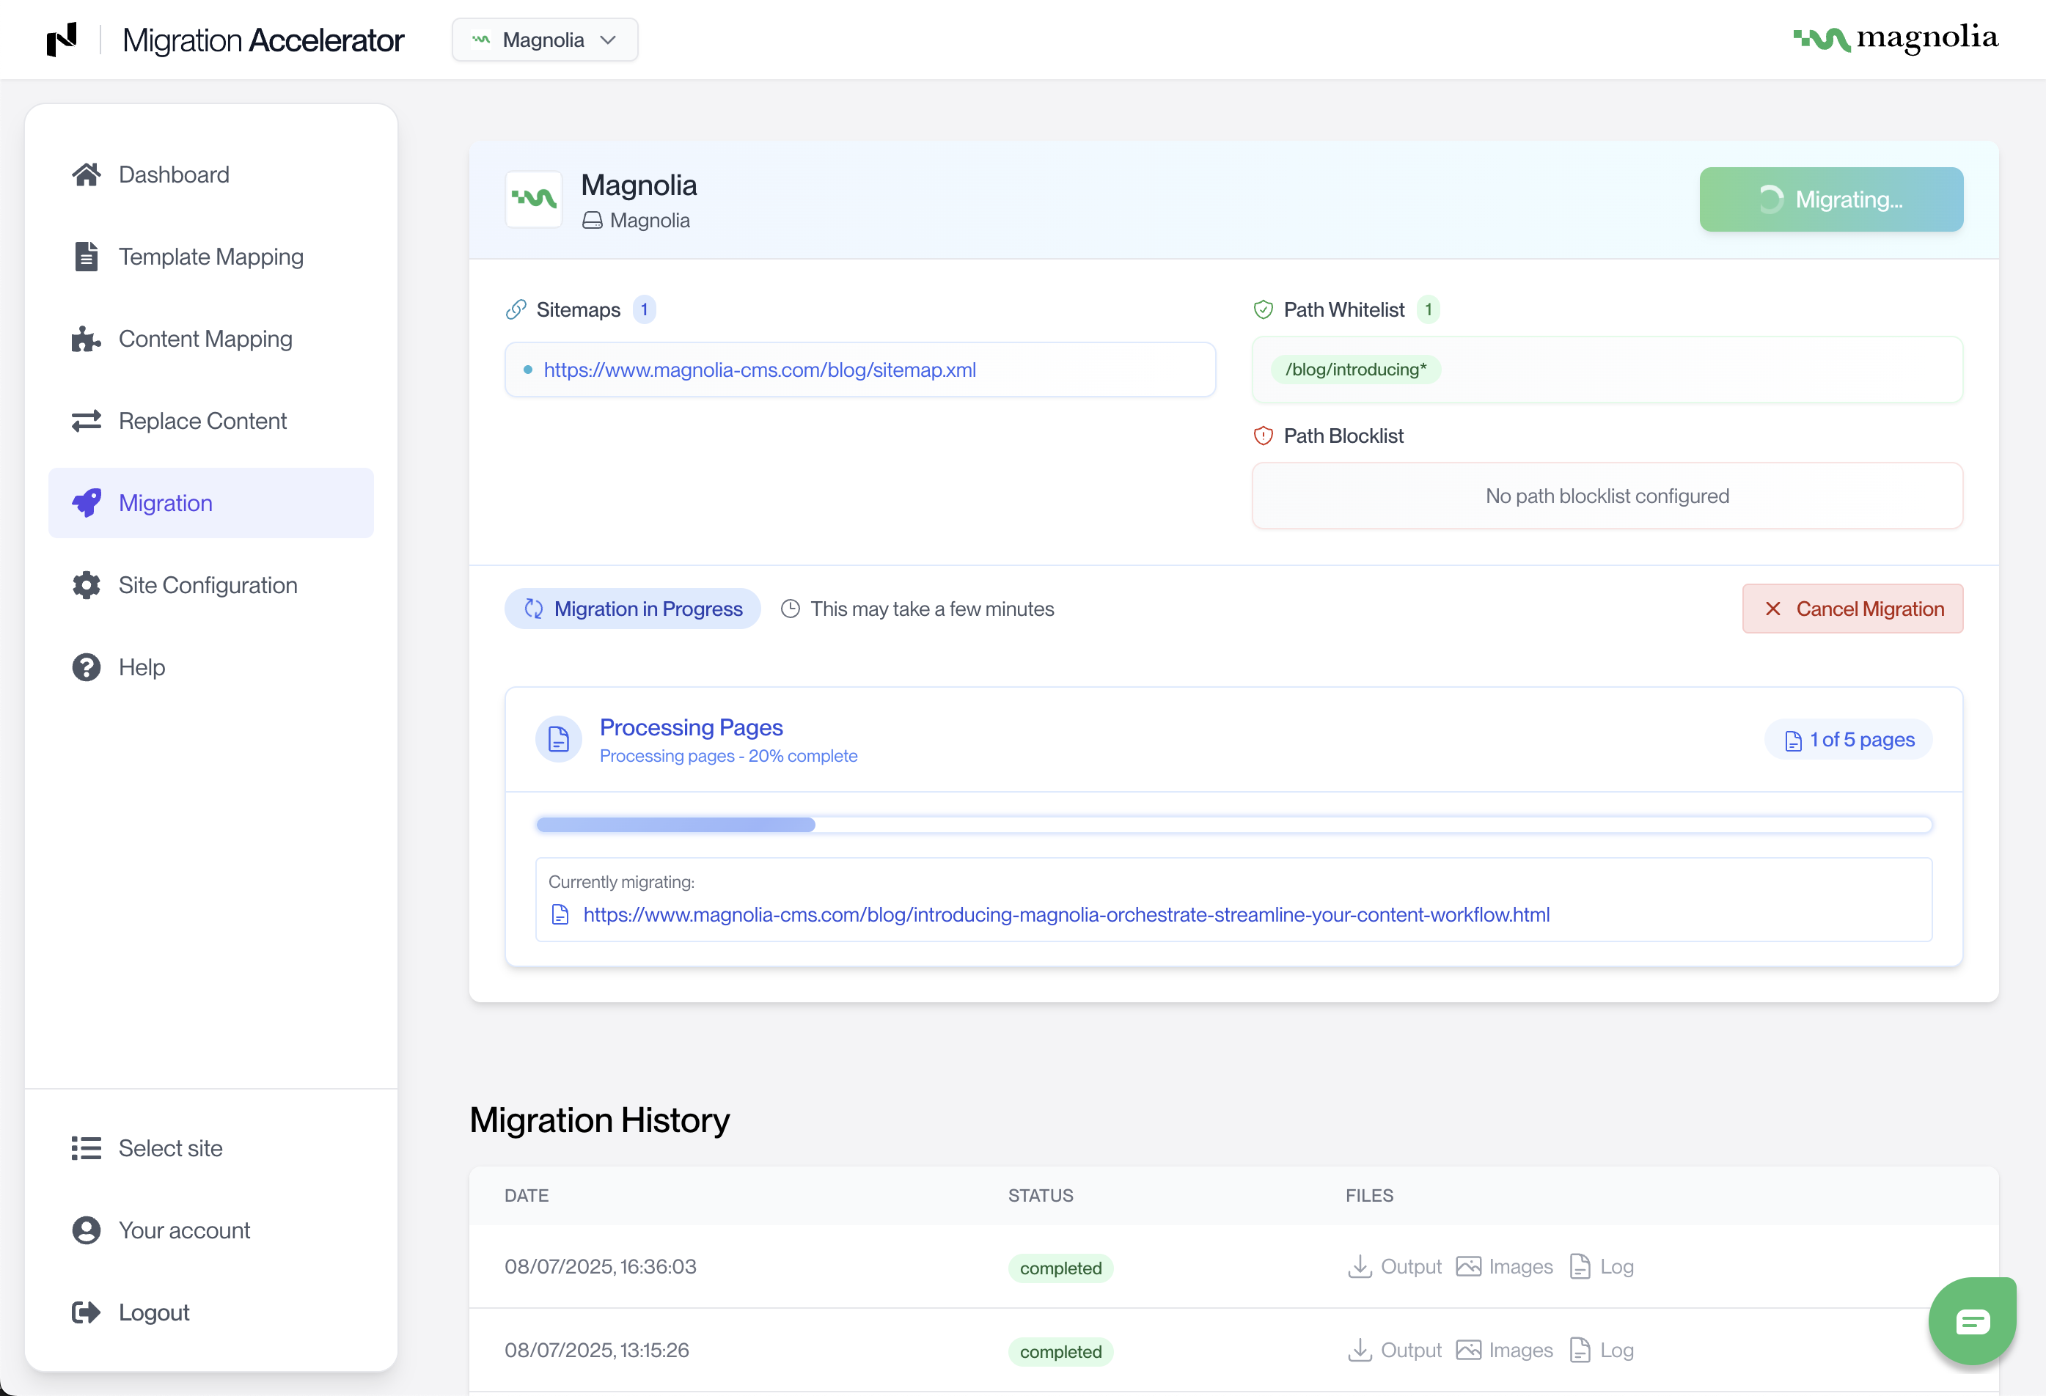Click the Magnolia site title heading
Image resolution: width=2046 pixels, height=1396 pixels.
click(639, 185)
